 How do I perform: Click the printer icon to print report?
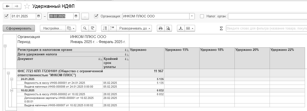pyautogui.click(x=161, y=28)
